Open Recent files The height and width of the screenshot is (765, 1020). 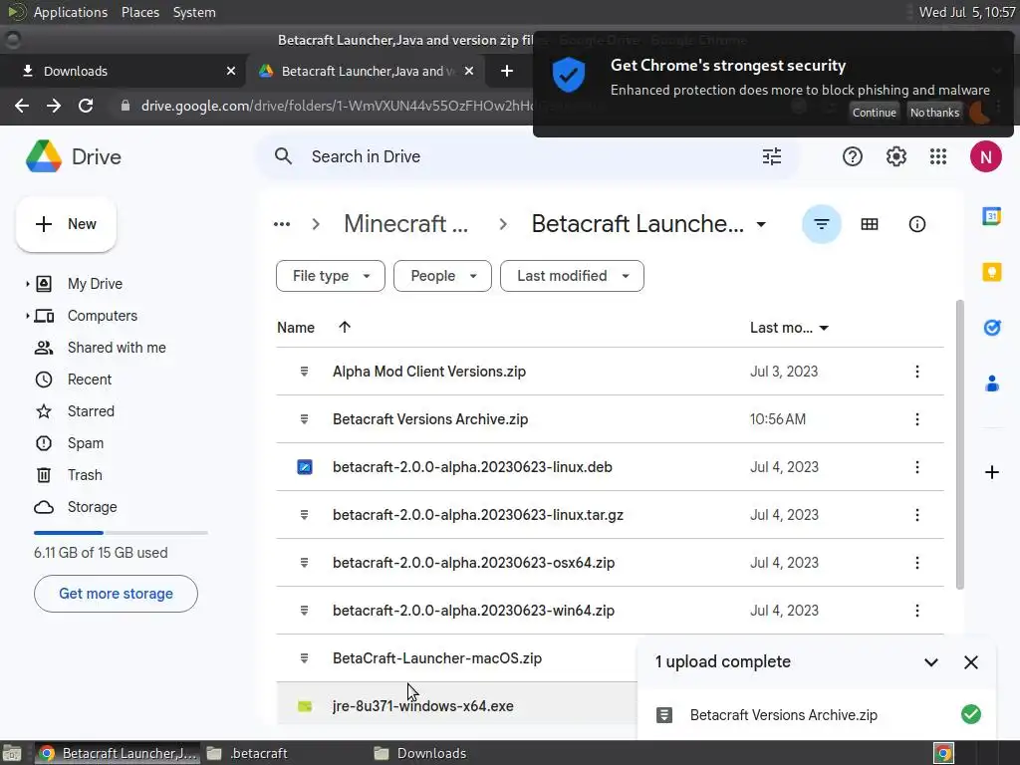click(90, 380)
